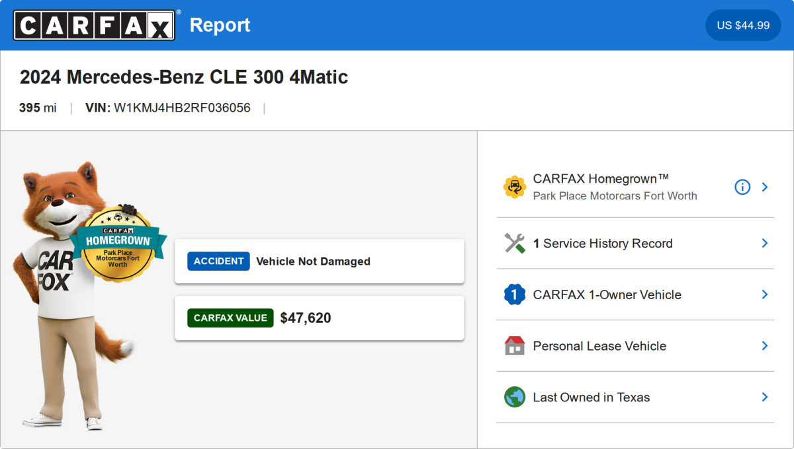Image resolution: width=794 pixels, height=449 pixels.
Task: Click the Report header word
Action: [x=220, y=25]
